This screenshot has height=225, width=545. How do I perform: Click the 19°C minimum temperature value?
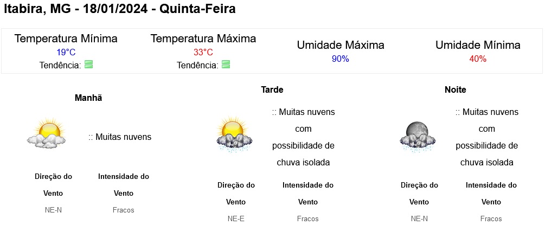pyautogui.click(x=66, y=53)
